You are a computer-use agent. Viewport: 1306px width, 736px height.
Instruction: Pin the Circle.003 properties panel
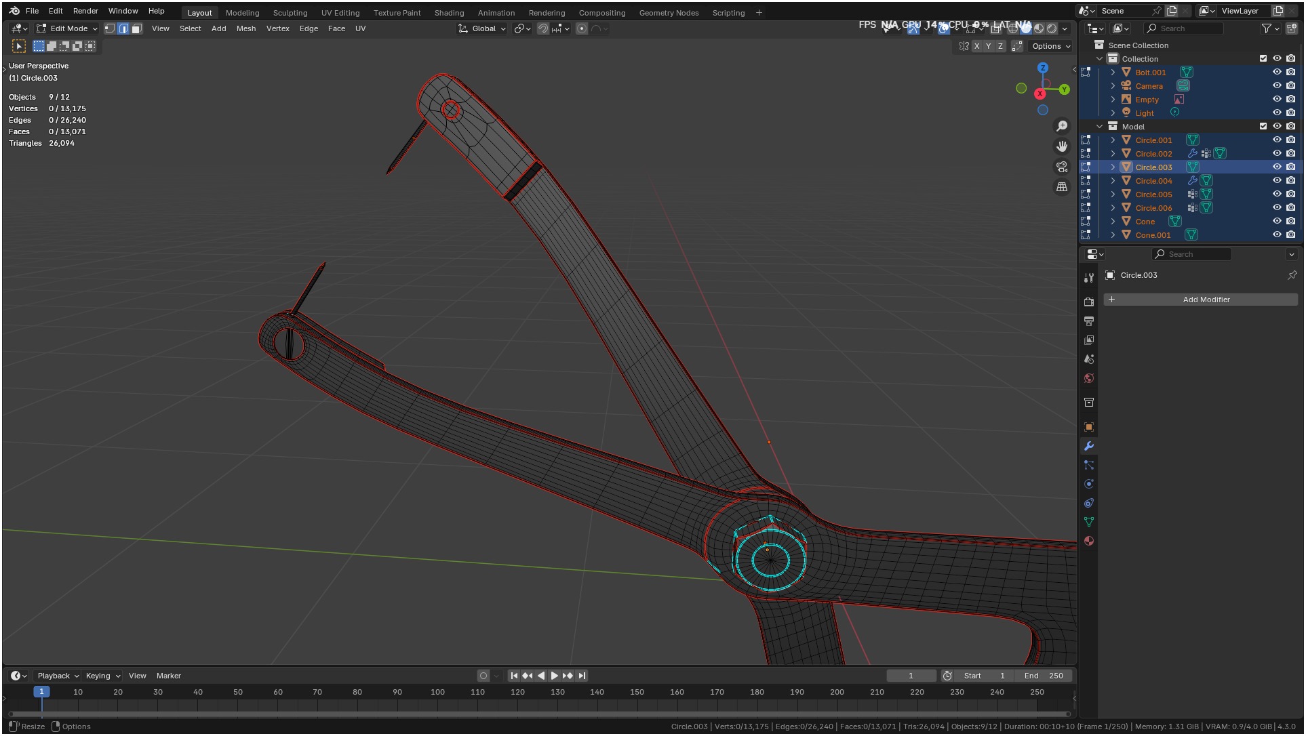click(x=1292, y=275)
